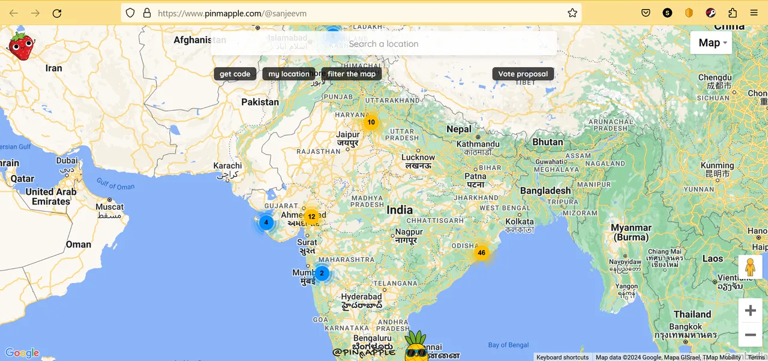This screenshot has width=768, height=361.
Task: Open the cluster marker labeled 46
Action: point(481,253)
